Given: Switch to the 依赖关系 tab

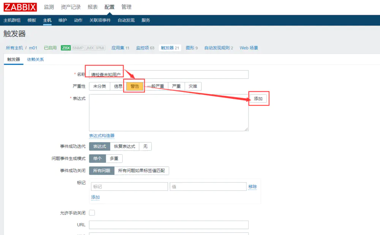Looking at the screenshot, I should pos(35,59).
